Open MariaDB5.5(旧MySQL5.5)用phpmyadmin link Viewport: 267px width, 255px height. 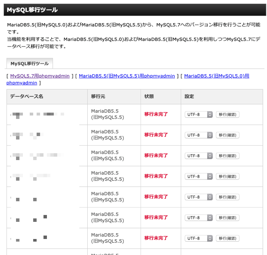tap(127, 76)
